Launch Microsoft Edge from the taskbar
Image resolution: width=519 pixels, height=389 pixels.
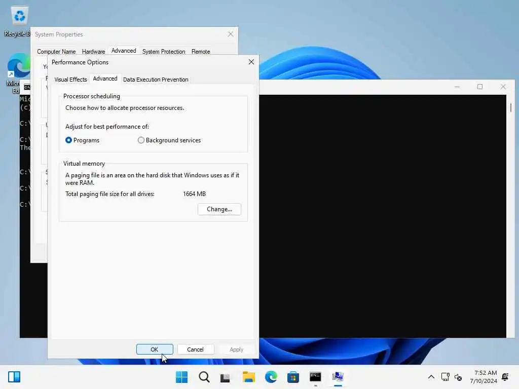pos(271,377)
